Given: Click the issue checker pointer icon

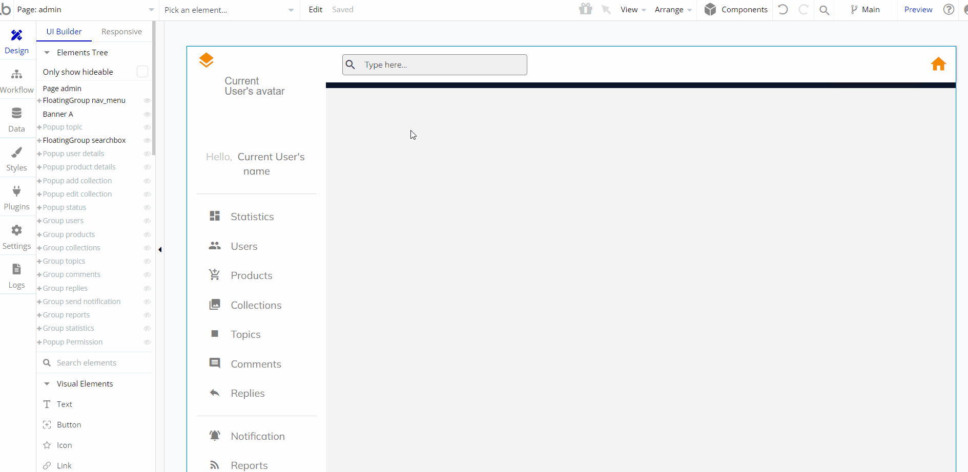Looking at the screenshot, I should (x=606, y=9).
